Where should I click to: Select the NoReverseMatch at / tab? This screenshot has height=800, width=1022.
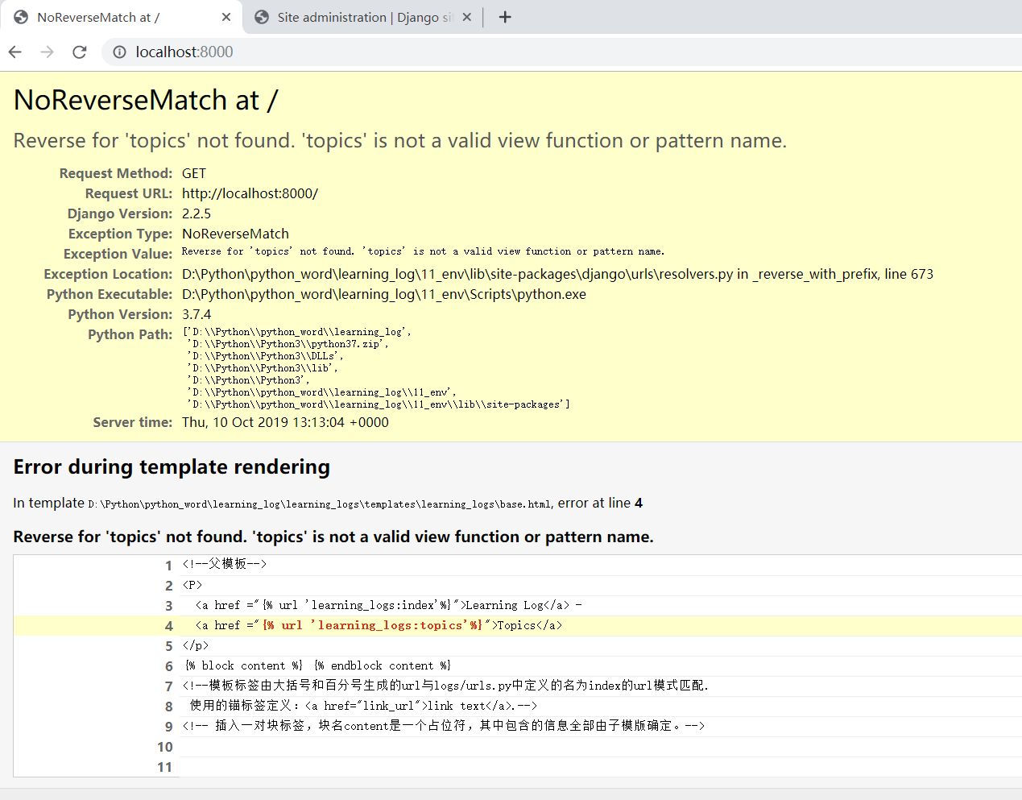(121, 17)
